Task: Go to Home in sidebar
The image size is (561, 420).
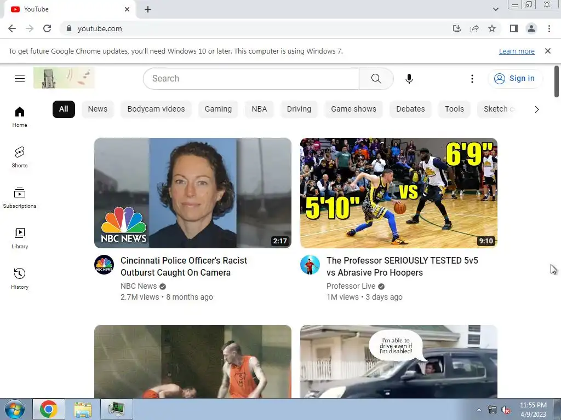Action: [x=20, y=117]
